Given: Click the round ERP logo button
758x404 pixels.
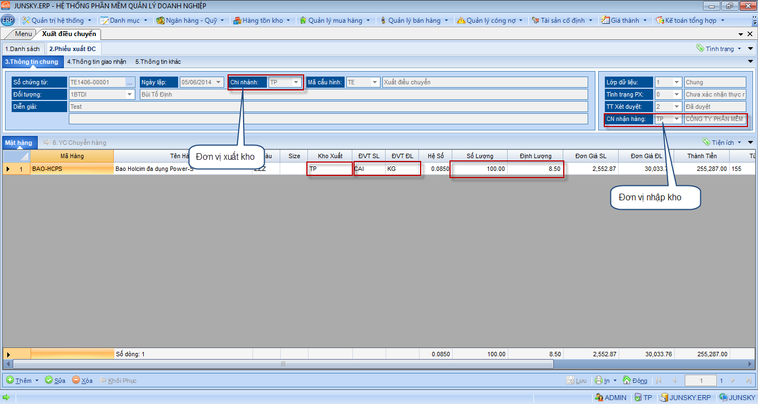Looking at the screenshot, I should point(8,21).
